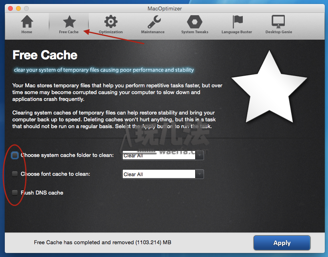Click the 'Choose font cache to clean:' label
The image size is (328, 257).
pos(56,174)
